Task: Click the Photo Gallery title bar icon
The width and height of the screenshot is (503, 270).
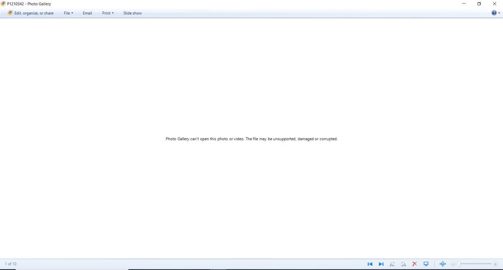Action: pos(3,4)
